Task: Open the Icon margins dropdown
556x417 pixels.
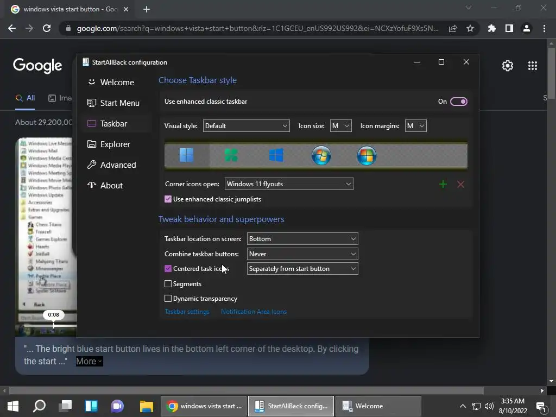Action: (x=415, y=126)
